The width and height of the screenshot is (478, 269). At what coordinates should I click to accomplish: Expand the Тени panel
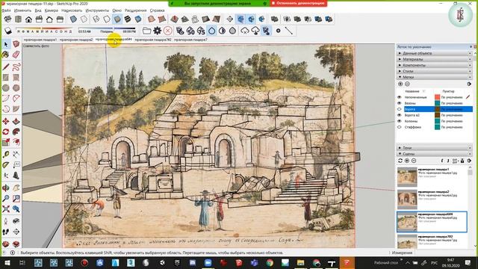[x=434, y=148]
